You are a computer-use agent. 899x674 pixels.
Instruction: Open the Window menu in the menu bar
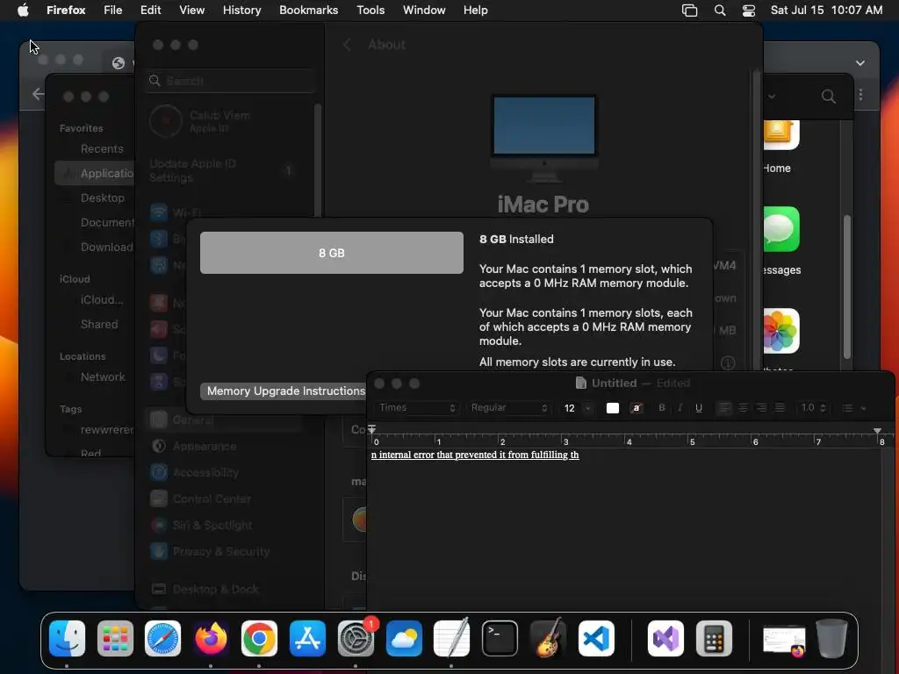click(424, 11)
